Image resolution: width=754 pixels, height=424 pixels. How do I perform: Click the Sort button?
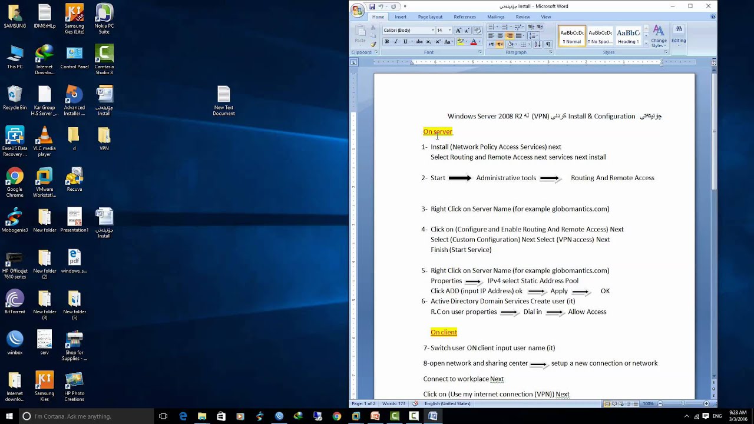(537, 44)
